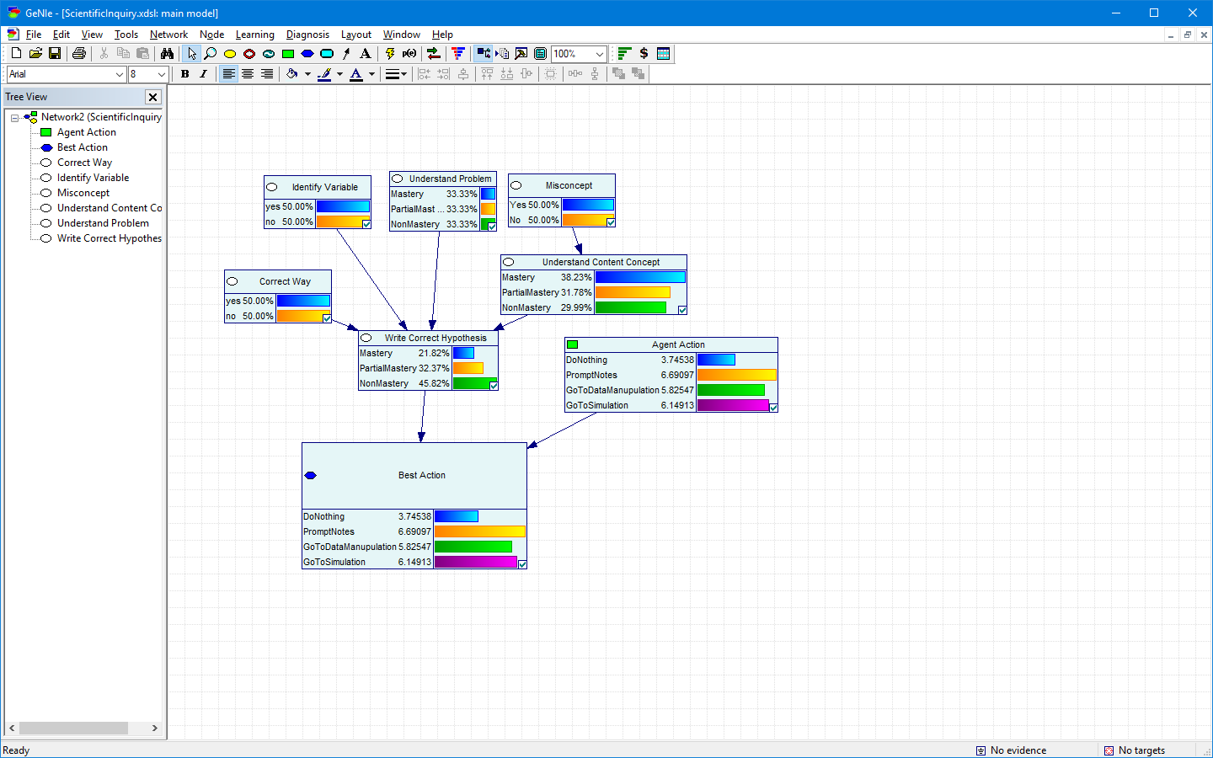This screenshot has width=1213, height=758.
Task: Toggle bold text formatting
Action: point(185,74)
